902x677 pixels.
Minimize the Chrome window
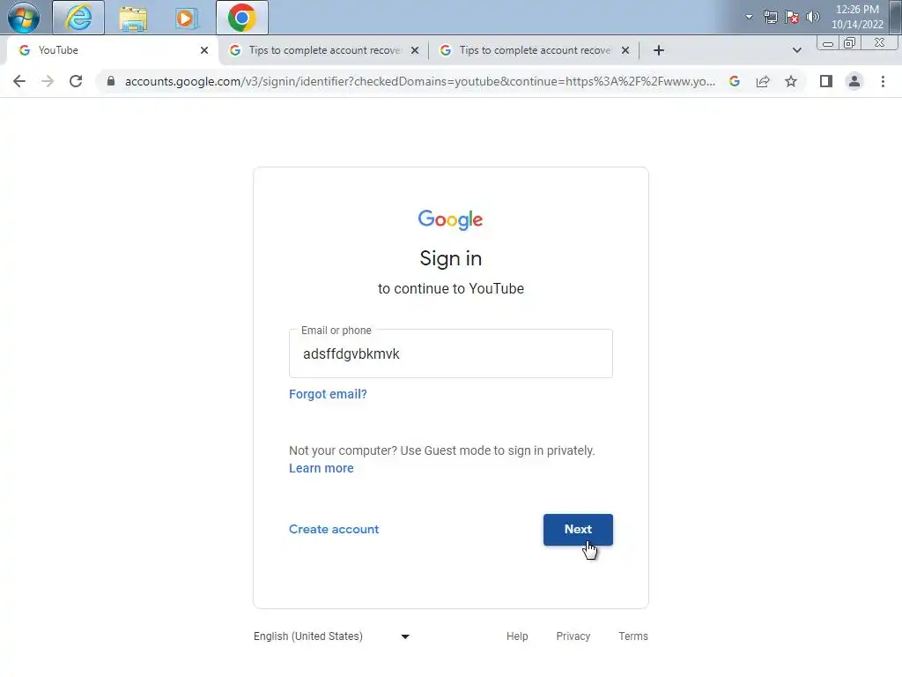click(828, 43)
